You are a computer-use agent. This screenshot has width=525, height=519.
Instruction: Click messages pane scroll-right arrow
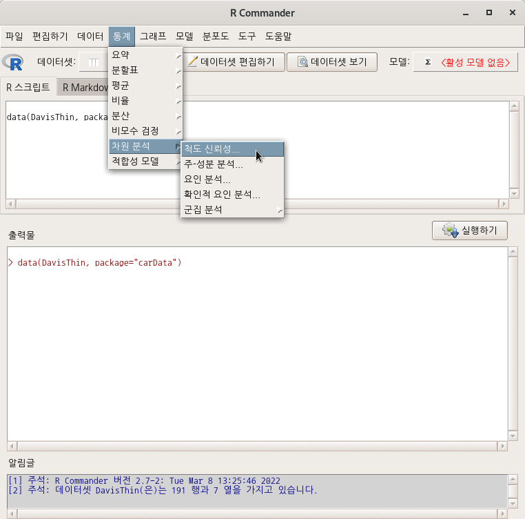click(x=502, y=514)
